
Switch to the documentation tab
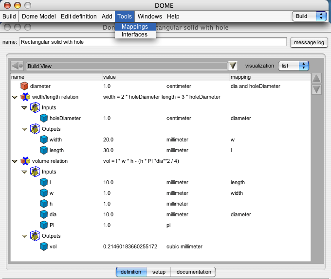(194, 272)
